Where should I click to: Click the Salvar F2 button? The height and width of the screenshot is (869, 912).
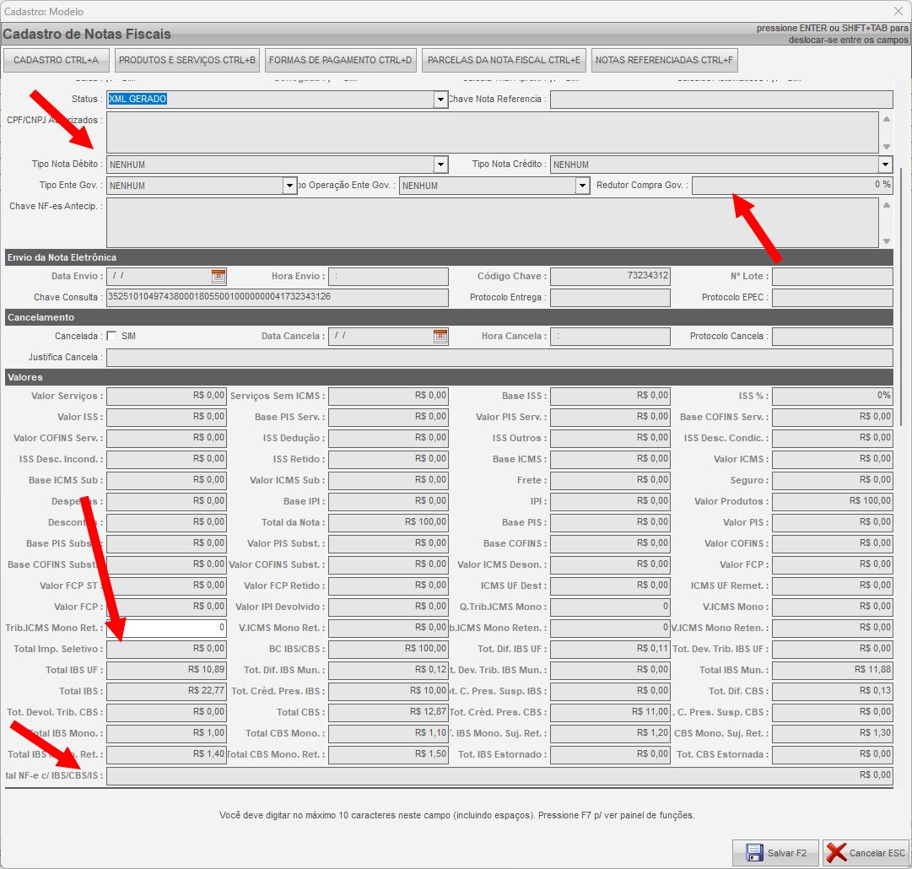pyautogui.click(x=775, y=853)
